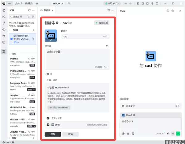This screenshot has width=185, height=144.
Task: Open the hamburger menu in title bar
Action: (37, 3)
